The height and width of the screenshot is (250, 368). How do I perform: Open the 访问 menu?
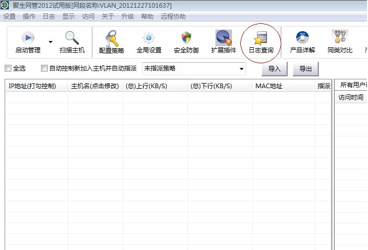[88, 17]
